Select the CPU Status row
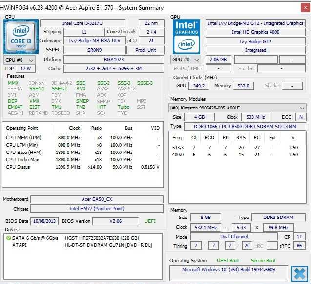 [x=83, y=167]
